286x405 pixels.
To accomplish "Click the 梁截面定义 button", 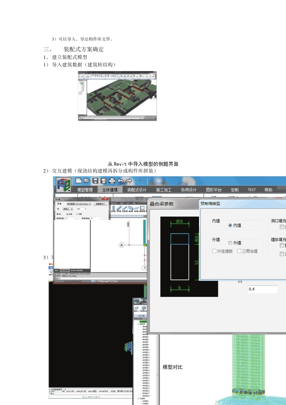I will 100,204.
